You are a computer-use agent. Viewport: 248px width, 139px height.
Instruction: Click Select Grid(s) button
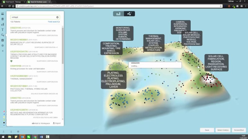(x=223, y=130)
